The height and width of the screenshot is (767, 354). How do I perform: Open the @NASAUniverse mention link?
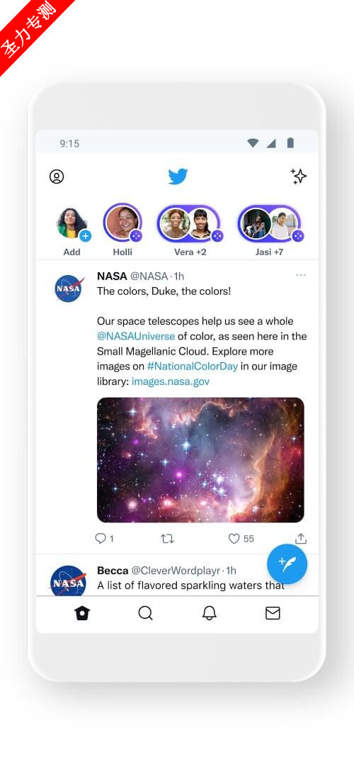click(136, 336)
